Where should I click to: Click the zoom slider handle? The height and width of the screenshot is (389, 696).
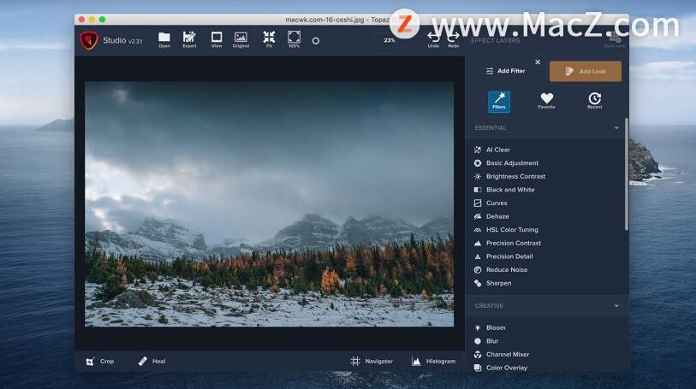point(316,41)
